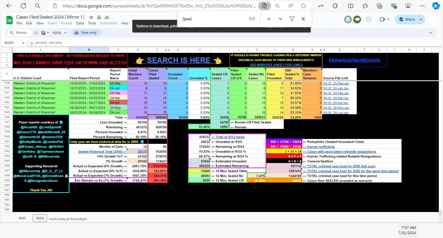Expand the video call camera dropdown
This screenshot has height=238, width=443.
click(x=385, y=19)
